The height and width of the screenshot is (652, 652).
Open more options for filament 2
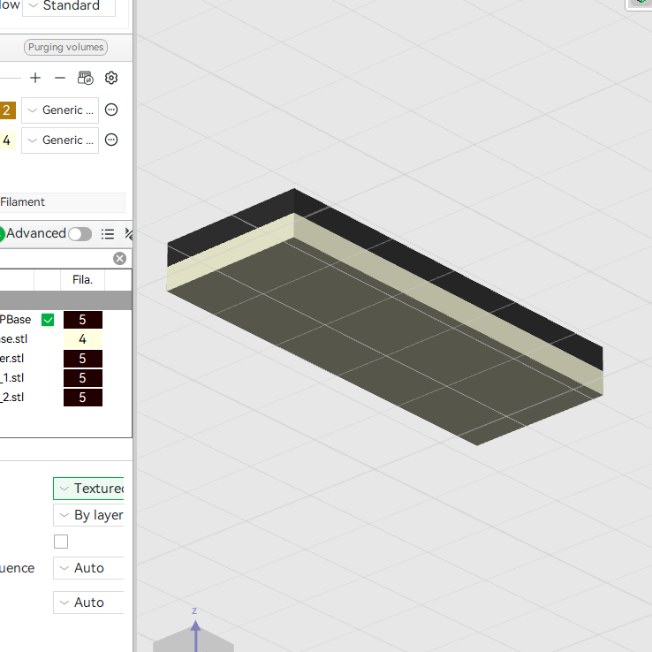pyautogui.click(x=111, y=110)
